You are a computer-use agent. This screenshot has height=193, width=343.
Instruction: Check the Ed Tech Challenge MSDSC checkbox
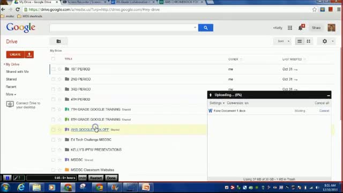[x=54, y=139]
